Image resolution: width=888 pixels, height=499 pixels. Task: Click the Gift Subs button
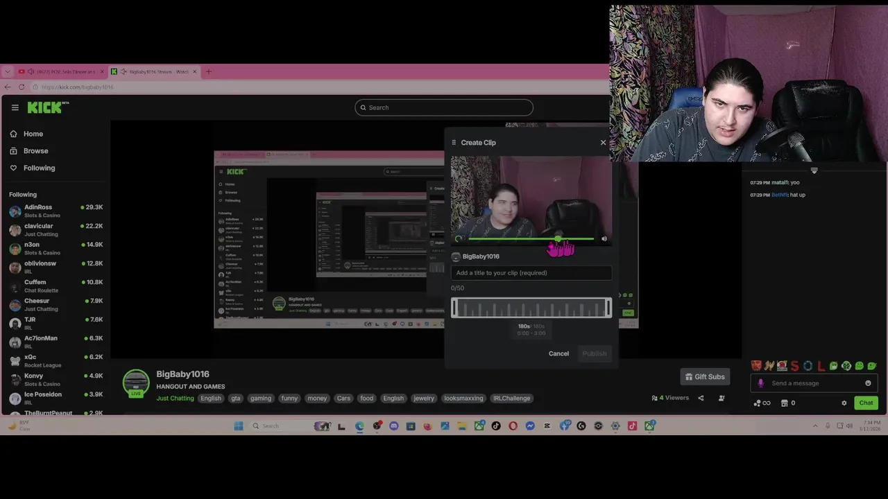(705, 377)
